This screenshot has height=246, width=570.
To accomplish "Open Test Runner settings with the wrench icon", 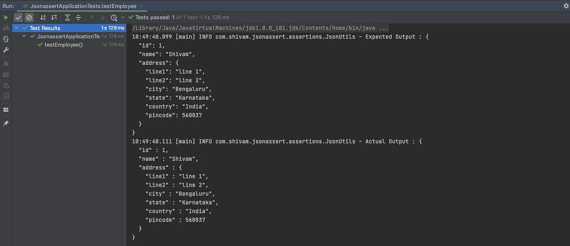I will [x=5, y=50].
